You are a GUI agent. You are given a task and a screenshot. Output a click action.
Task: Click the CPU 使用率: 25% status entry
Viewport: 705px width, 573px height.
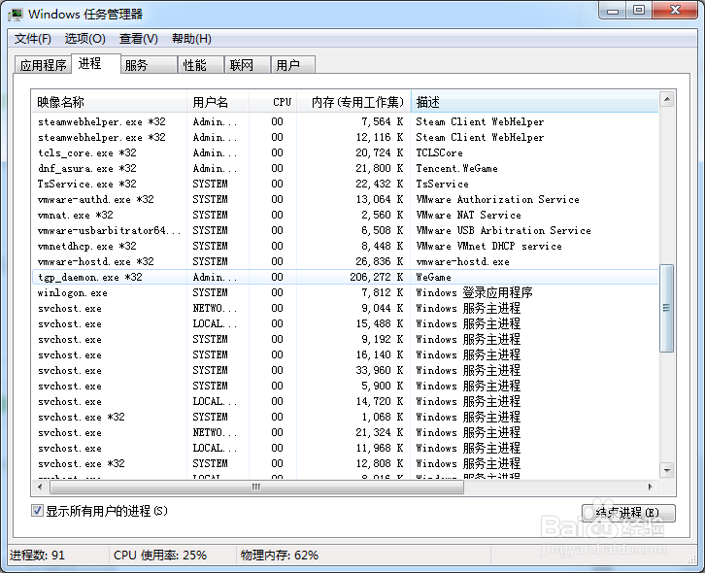[160, 555]
